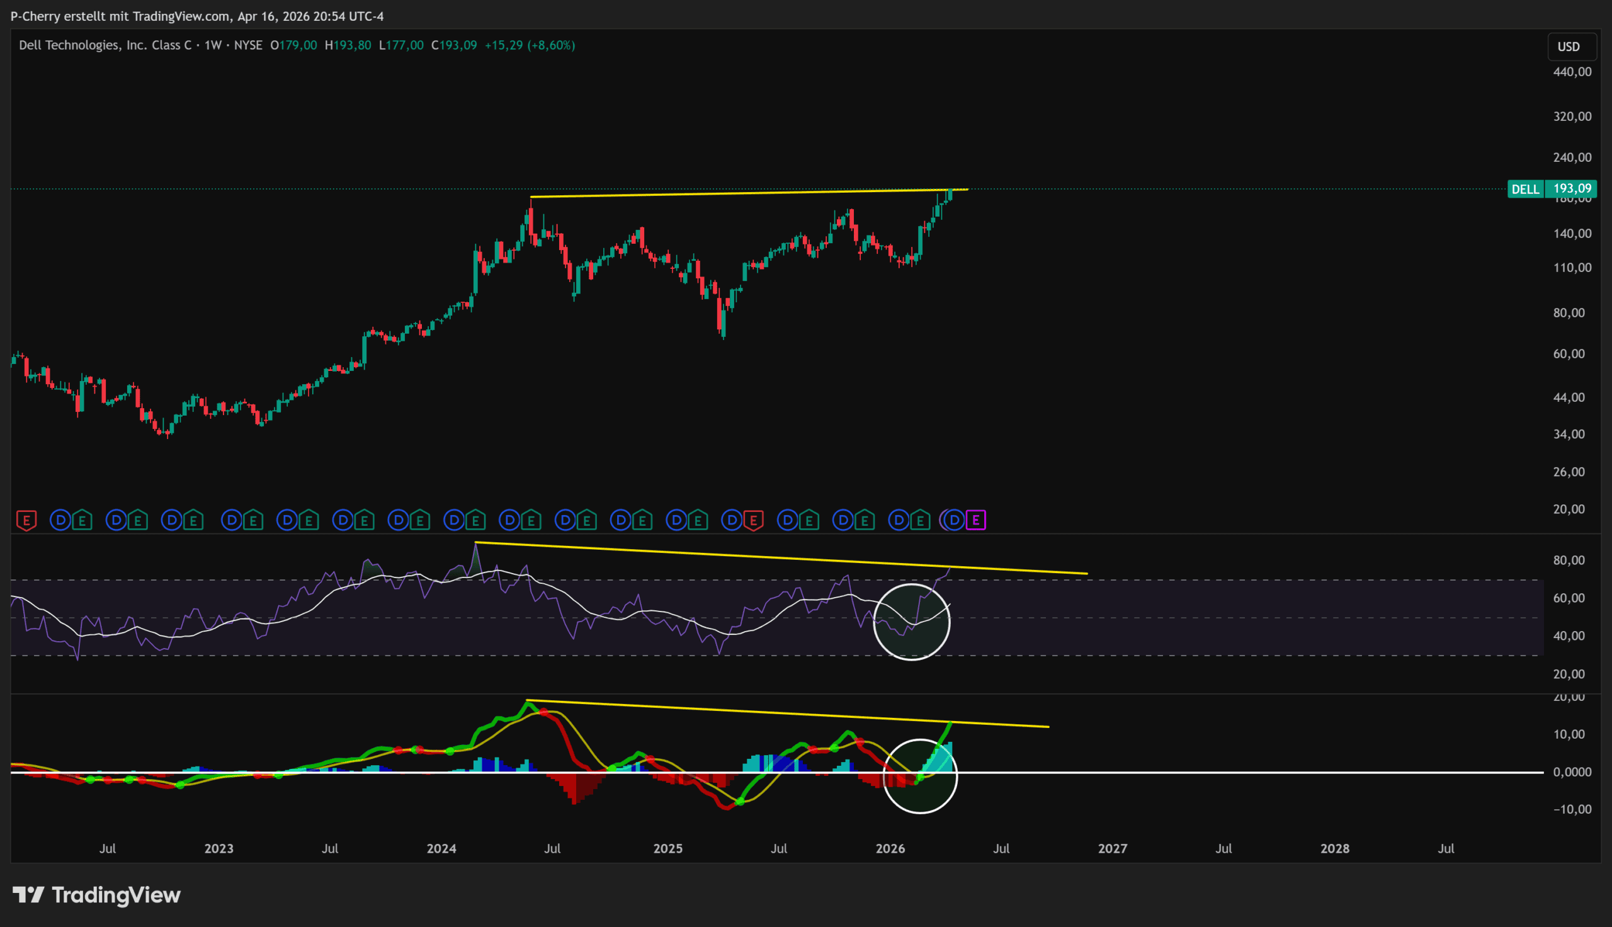Screen dimensions: 1612x927
Task: Click the first green E earnings marker
Action: coord(82,521)
